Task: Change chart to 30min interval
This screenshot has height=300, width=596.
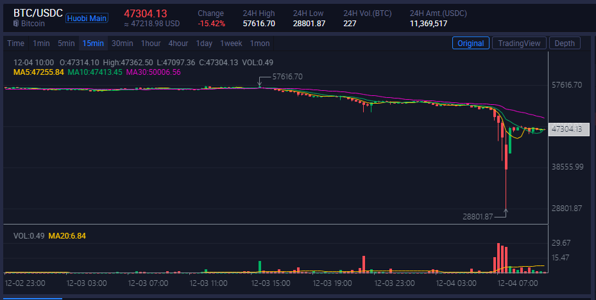Action: click(x=122, y=43)
